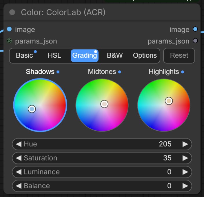Decrease Saturation with the left arrow

19,158
